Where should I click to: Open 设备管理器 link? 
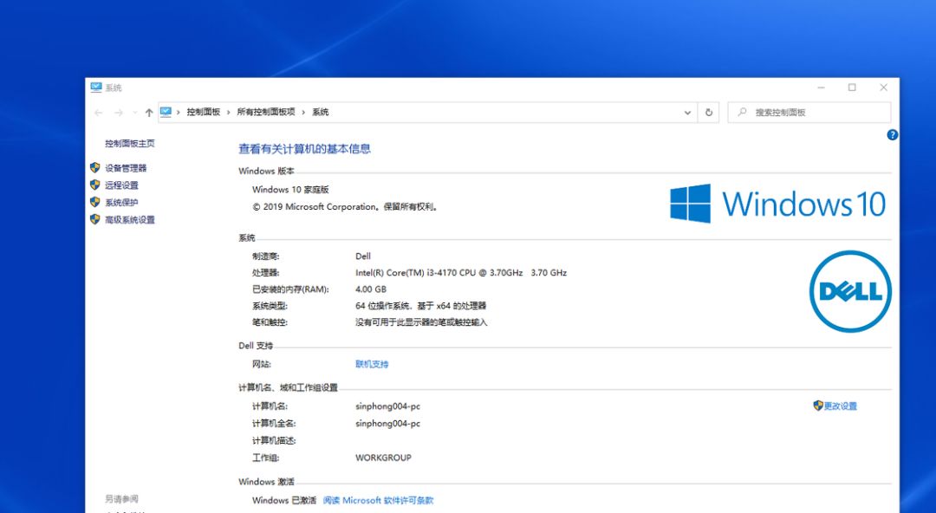[x=126, y=168]
